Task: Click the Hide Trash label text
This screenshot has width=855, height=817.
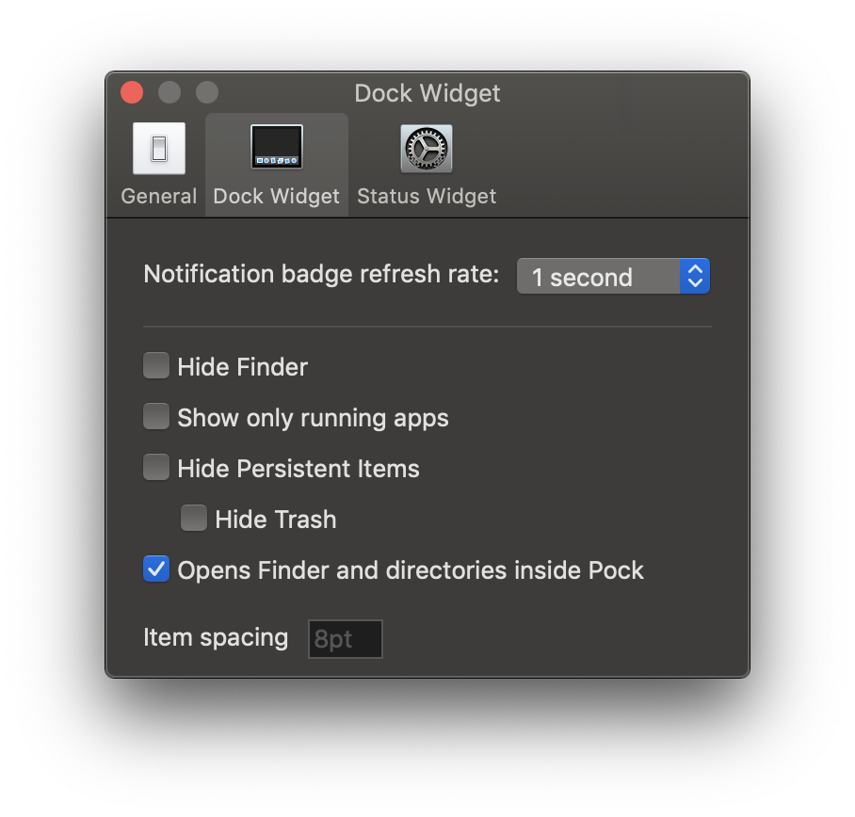Action: click(x=275, y=520)
